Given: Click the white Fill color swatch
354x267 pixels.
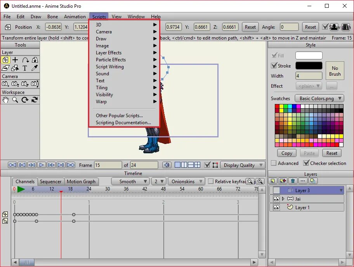Looking at the screenshot, I should click(x=309, y=55).
